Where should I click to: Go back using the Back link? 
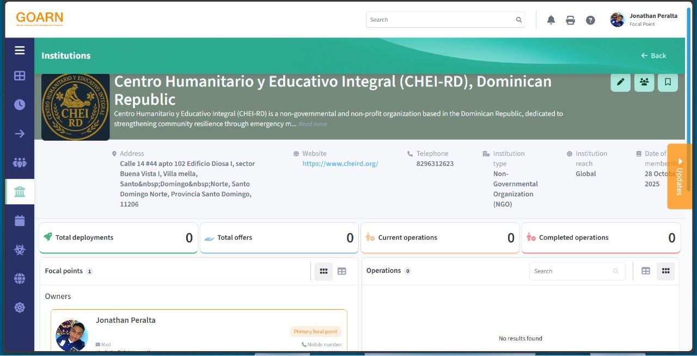coord(653,55)
